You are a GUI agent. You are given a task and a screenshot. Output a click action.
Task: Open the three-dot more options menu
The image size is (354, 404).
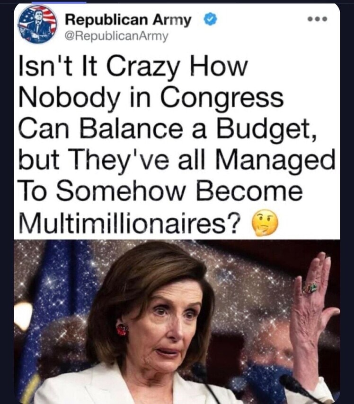click(x=318, y=19)
